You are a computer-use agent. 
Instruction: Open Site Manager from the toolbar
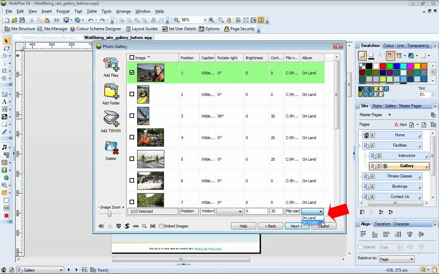pyautogui.click(x=53, y=29)
